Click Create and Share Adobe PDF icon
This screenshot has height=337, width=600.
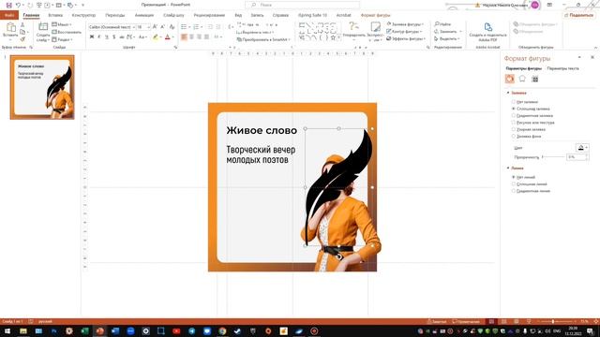[487, 32]
